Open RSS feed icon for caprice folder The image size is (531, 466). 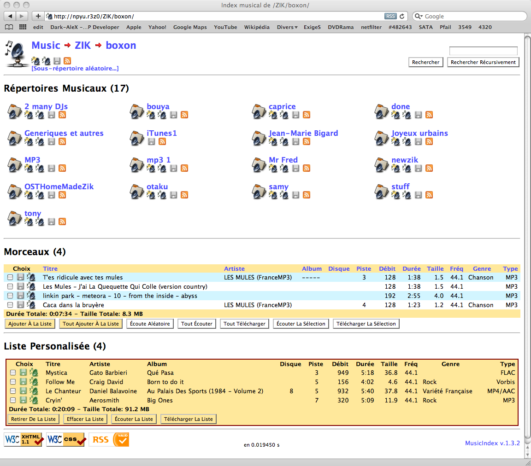click(307, 115)
